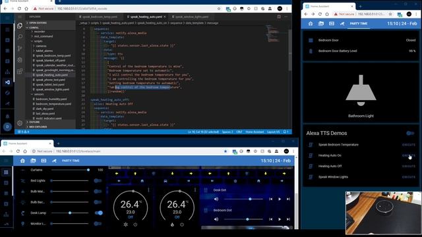Set right thermostat to heat with flame icon
Image resolution: width=422 pixels, height=237 pixels.
[x=172, y=224]
